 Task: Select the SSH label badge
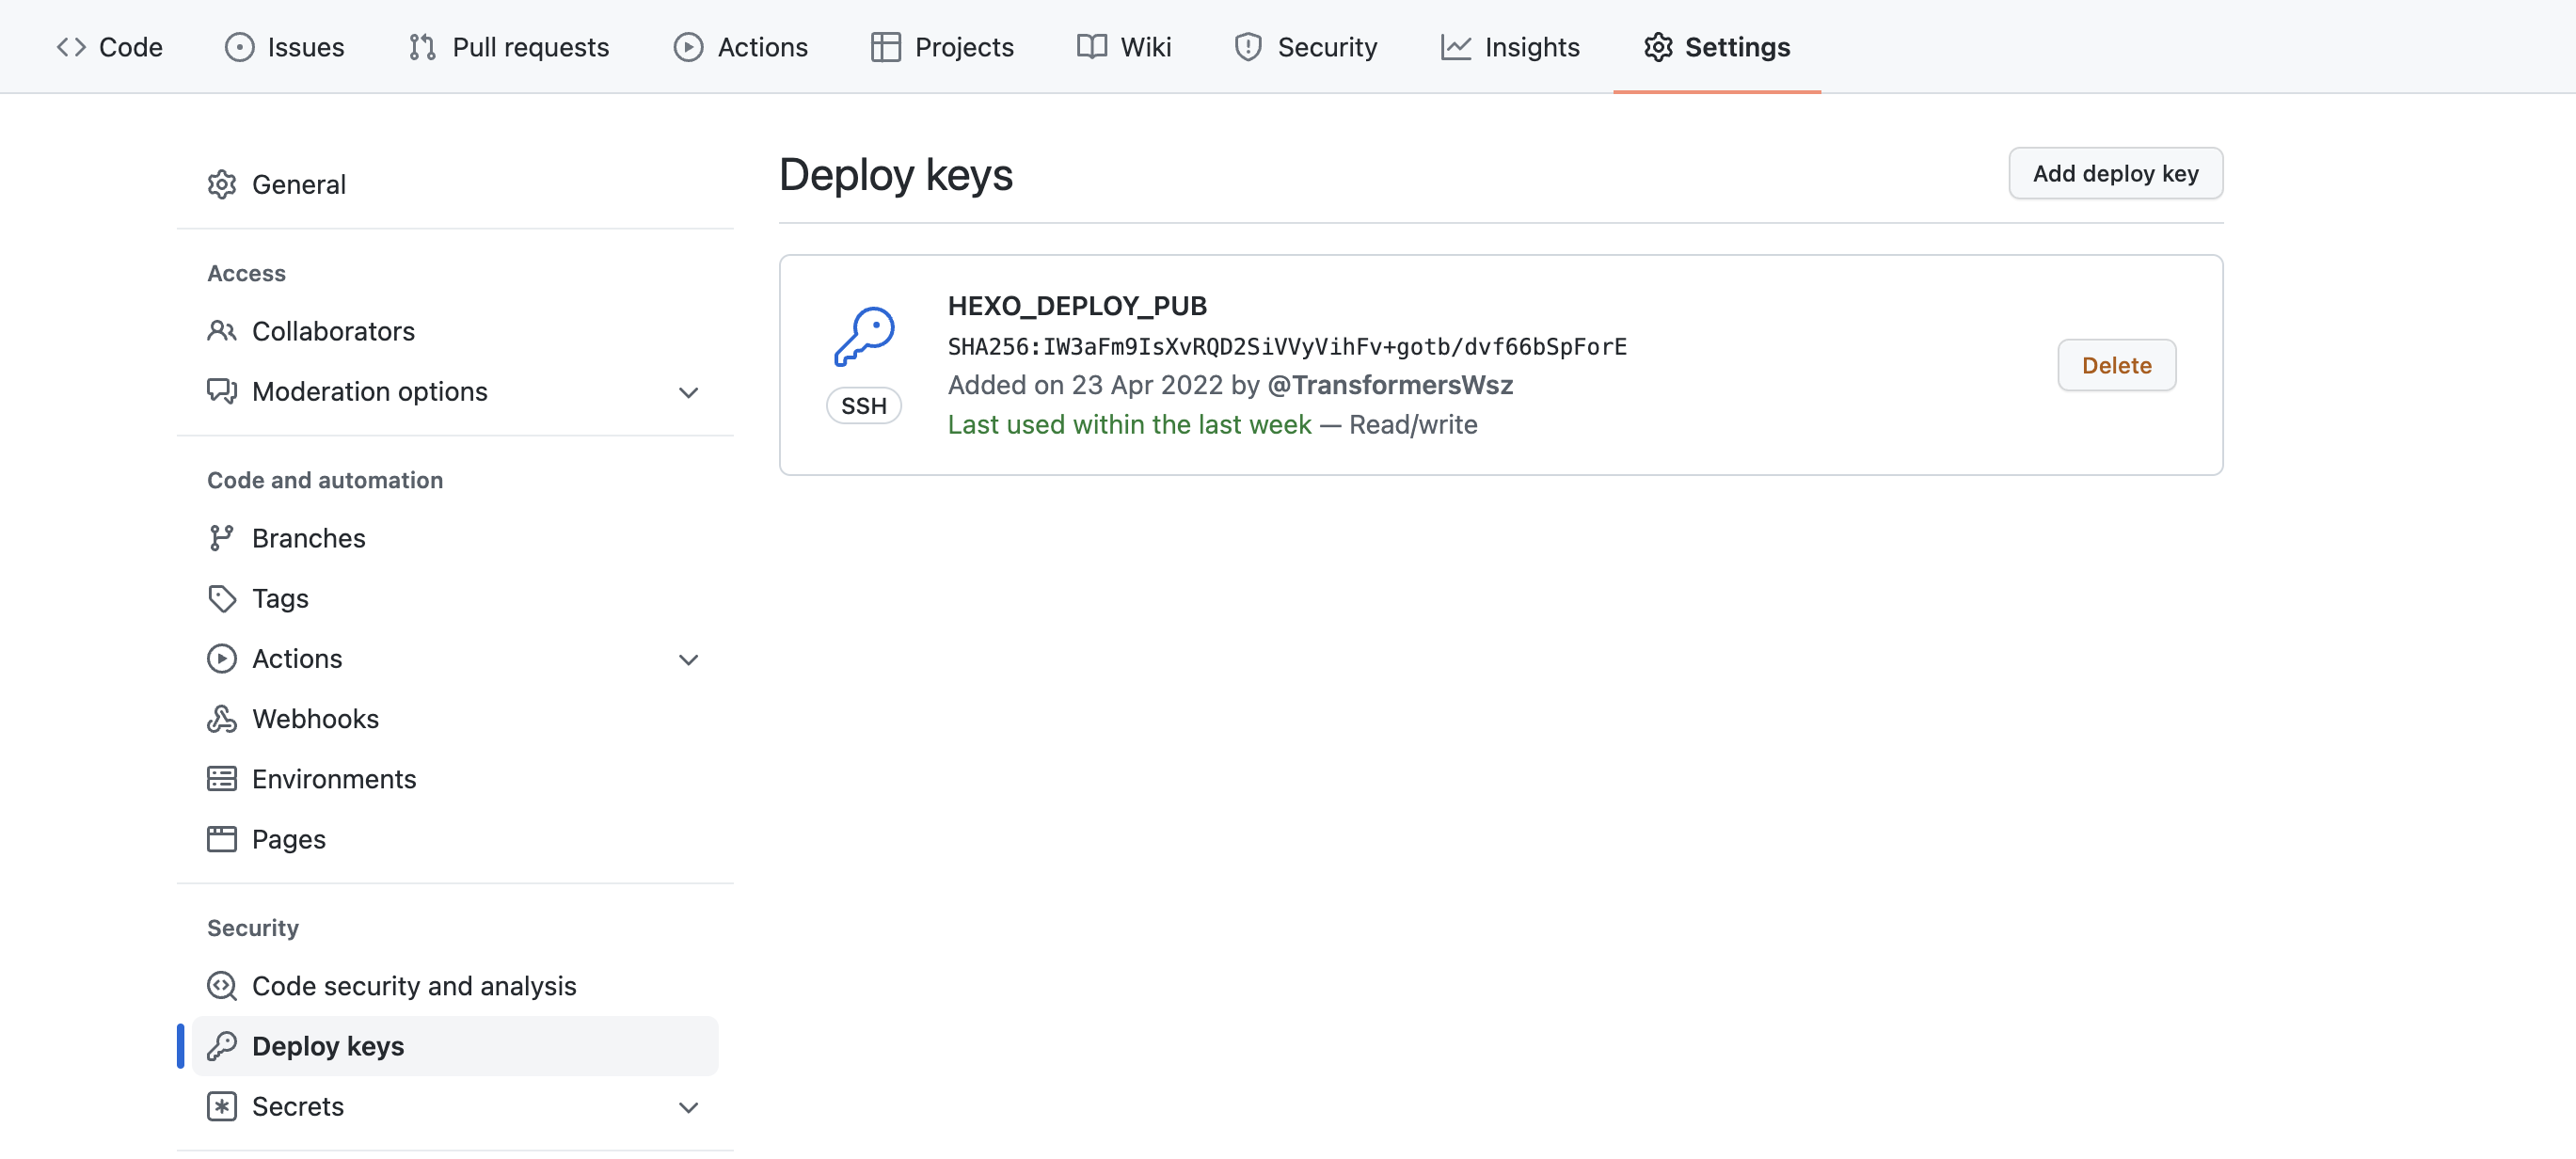[x=863, y=406]
